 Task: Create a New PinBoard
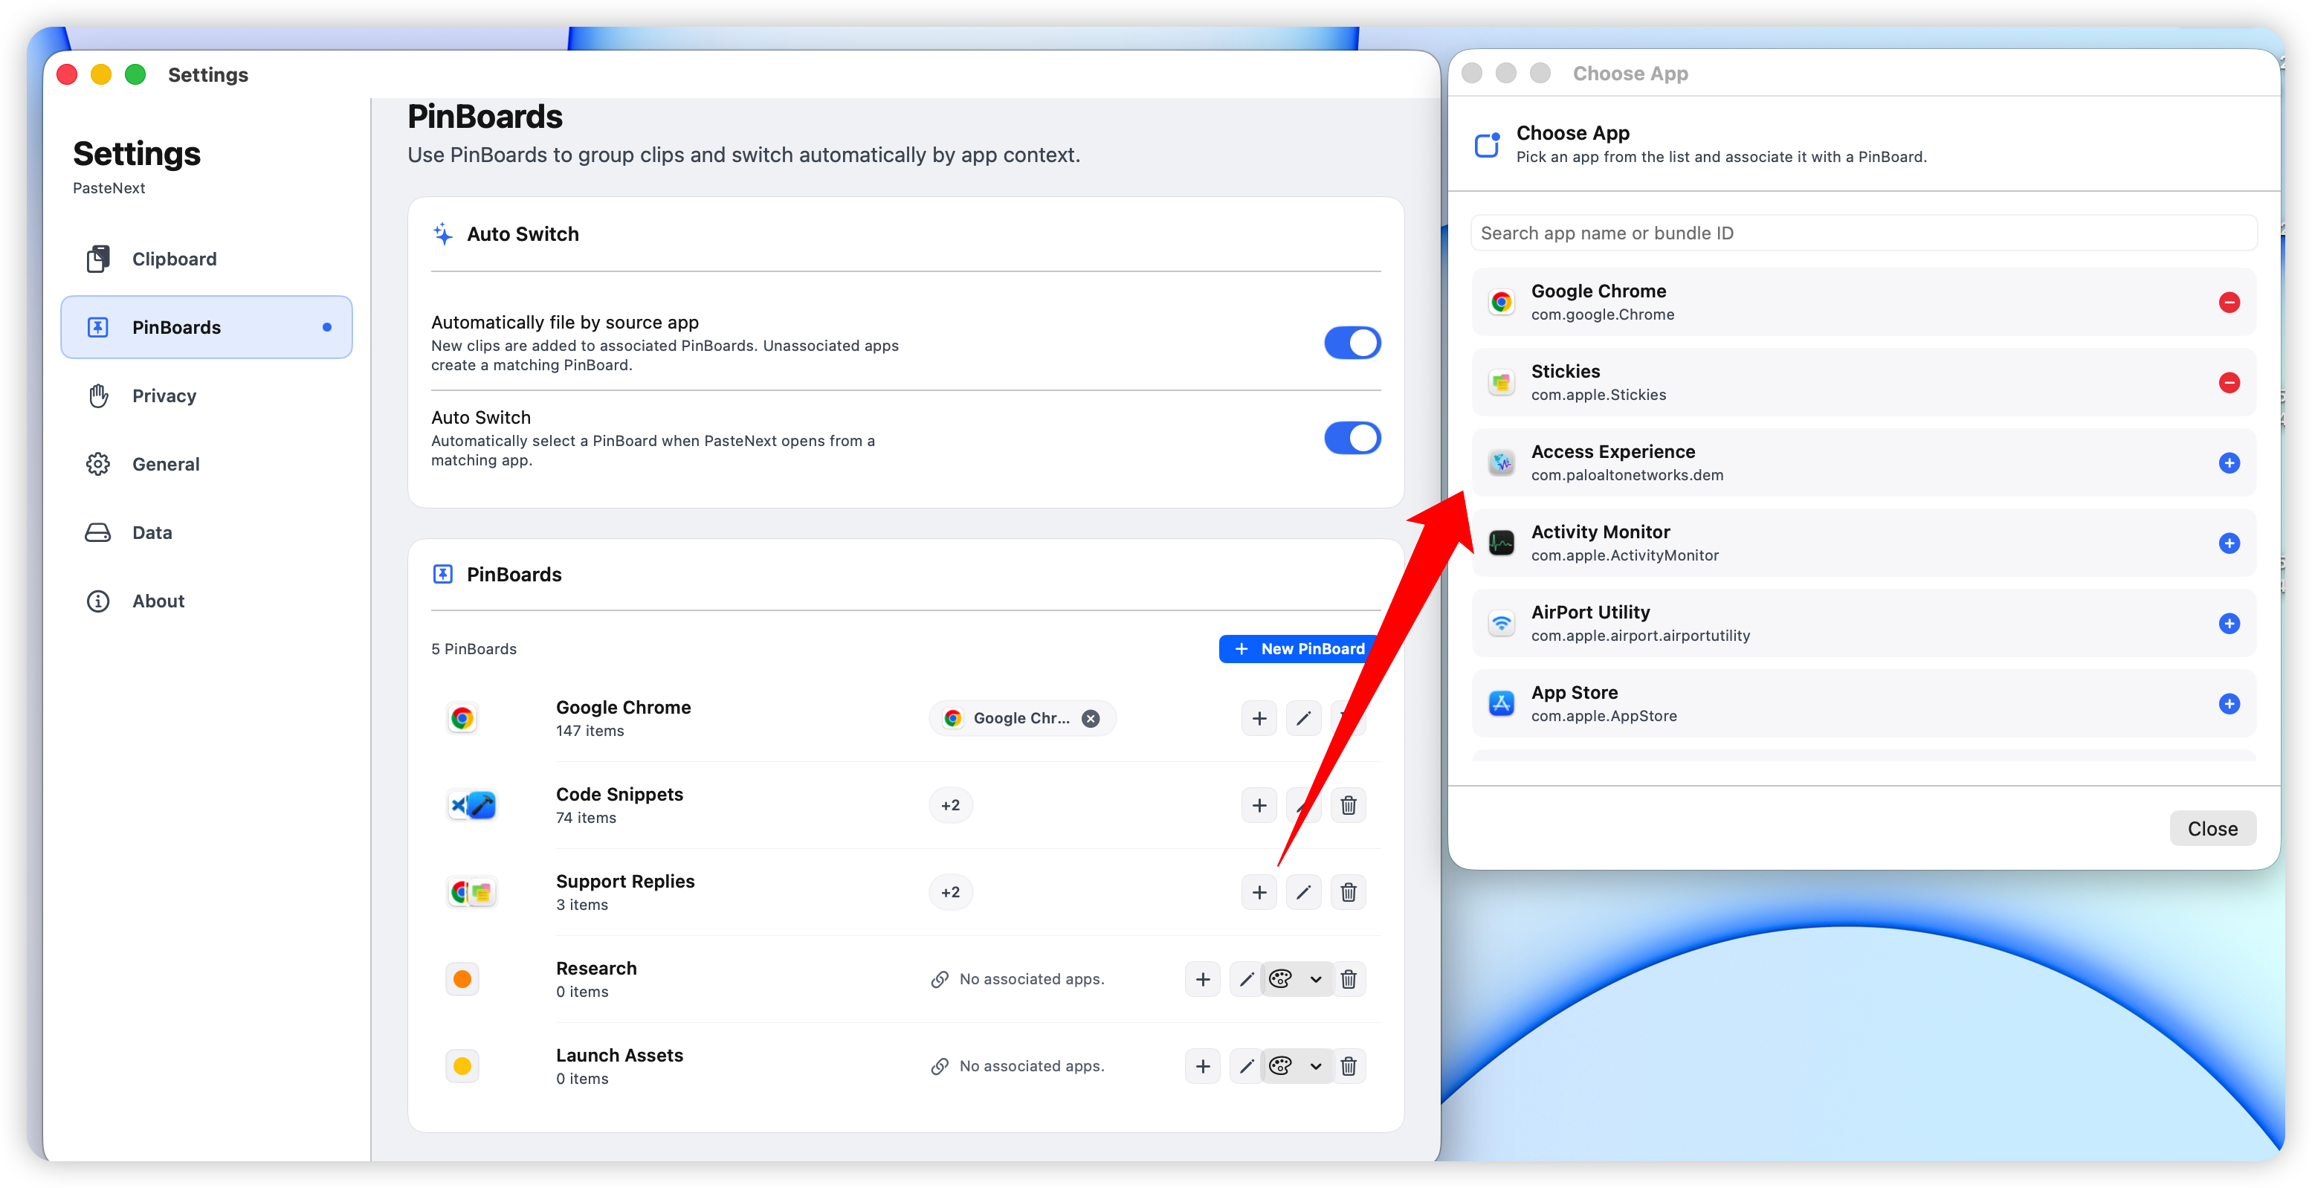(1299, 649)
